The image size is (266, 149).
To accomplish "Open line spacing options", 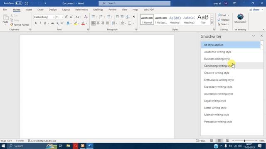I will coord(113,23).
